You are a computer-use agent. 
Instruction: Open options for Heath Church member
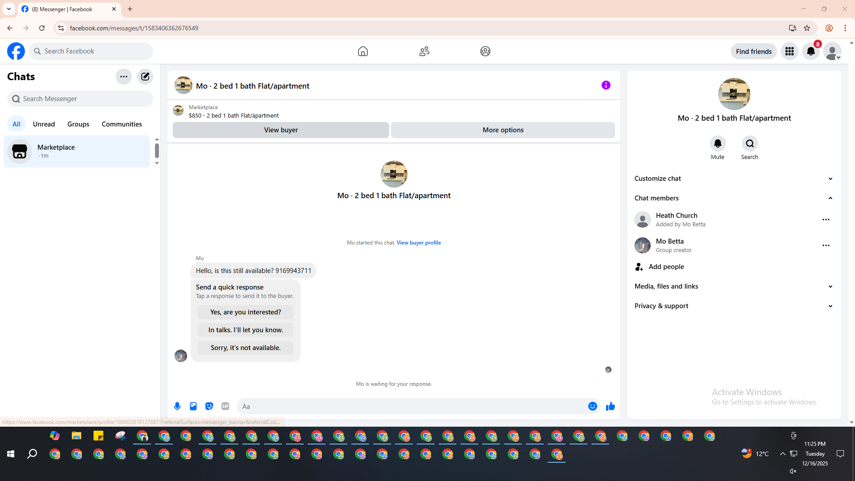click(826, 220)
